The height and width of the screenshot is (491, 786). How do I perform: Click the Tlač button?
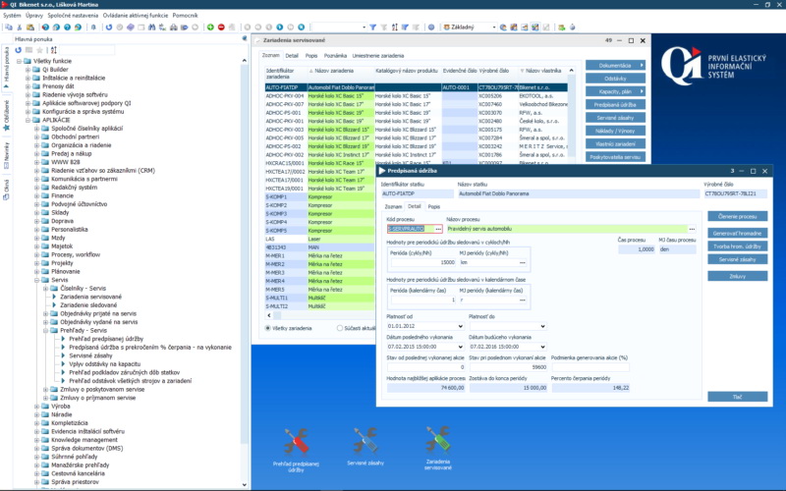[738, 397]
